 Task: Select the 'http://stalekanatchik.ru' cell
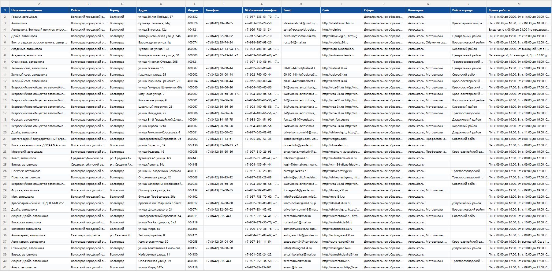pyautogui.click(x=341, y=23)
